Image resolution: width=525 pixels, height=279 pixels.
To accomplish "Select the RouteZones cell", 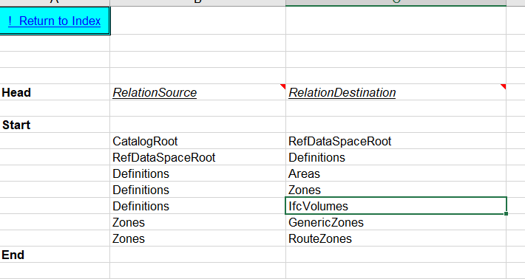I will [x=396, y=238].
